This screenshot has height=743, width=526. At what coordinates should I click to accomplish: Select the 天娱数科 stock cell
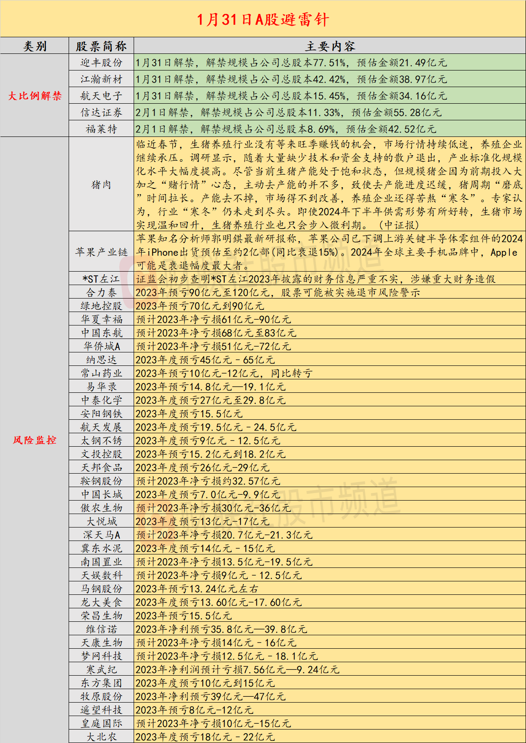pyautogui.click(x=101, y=575)
